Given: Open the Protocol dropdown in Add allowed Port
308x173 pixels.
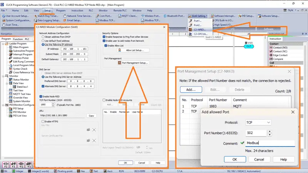Looking at the screenshot, I should (x=258, y=122).
